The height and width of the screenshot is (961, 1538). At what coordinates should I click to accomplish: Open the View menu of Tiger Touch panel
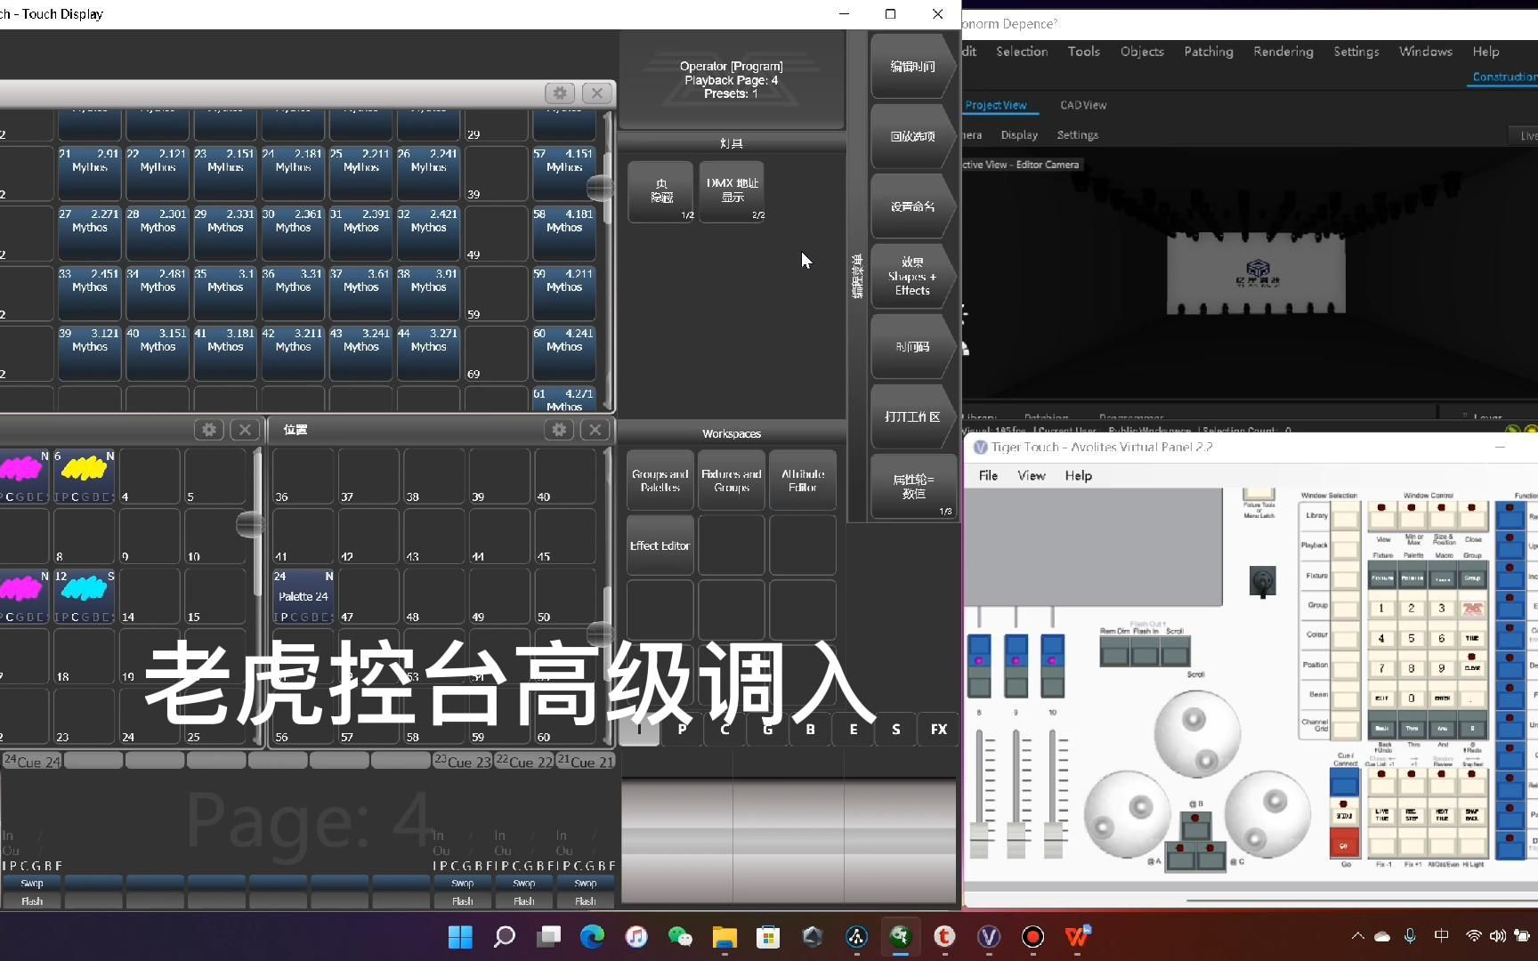click(x=1031, y=475)
